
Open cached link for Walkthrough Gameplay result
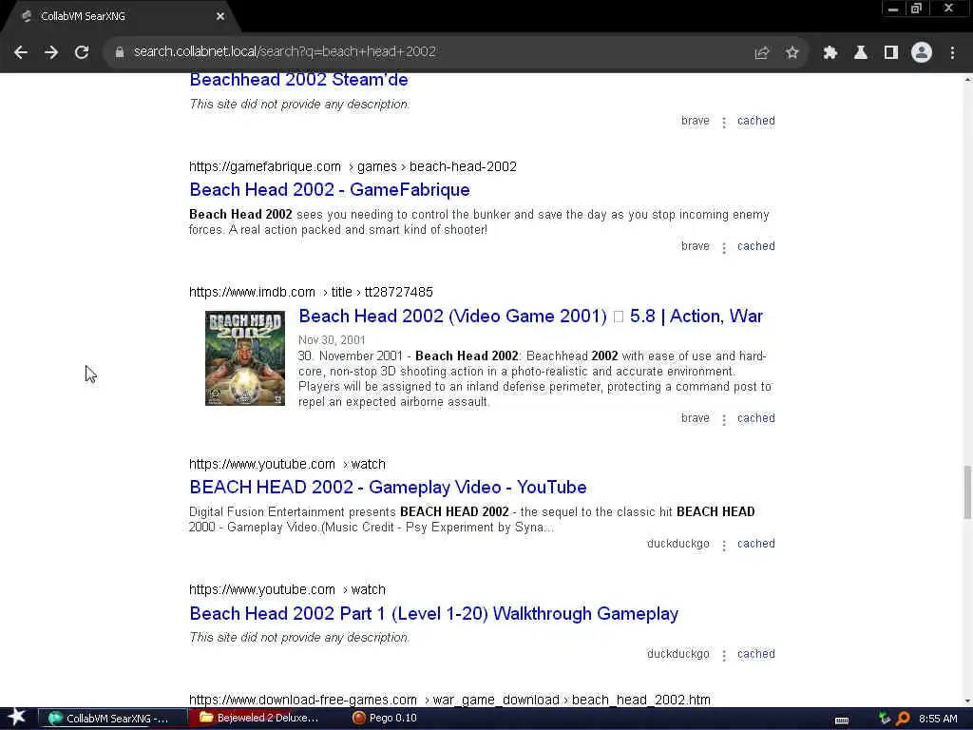[755, 654]
